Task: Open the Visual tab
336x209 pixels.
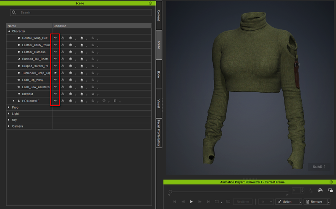Action: pyautogui.click(x=159, y=104)
